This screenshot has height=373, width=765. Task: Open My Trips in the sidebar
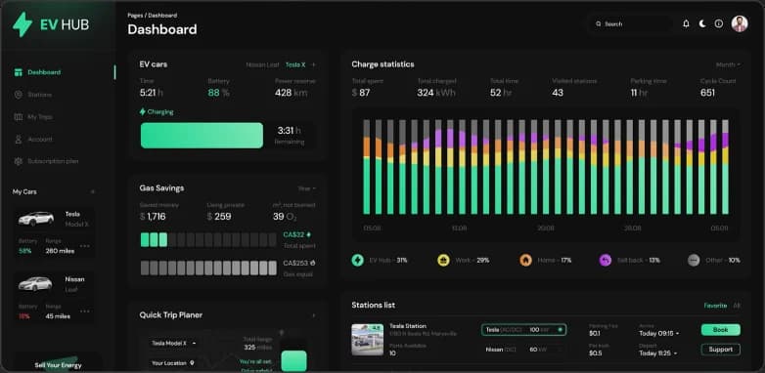click(40, 117)
